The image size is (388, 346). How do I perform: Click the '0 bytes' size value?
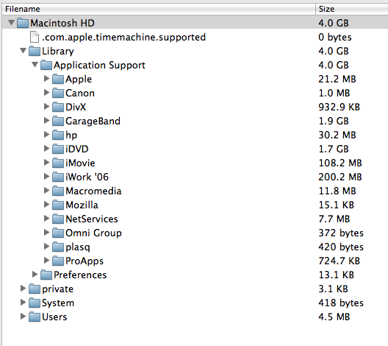tap(335, 38)
